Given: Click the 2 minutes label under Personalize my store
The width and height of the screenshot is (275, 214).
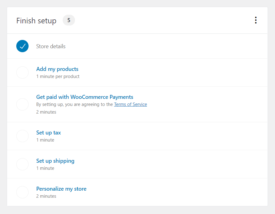Looking at the screenshot, I should [46, 196].
